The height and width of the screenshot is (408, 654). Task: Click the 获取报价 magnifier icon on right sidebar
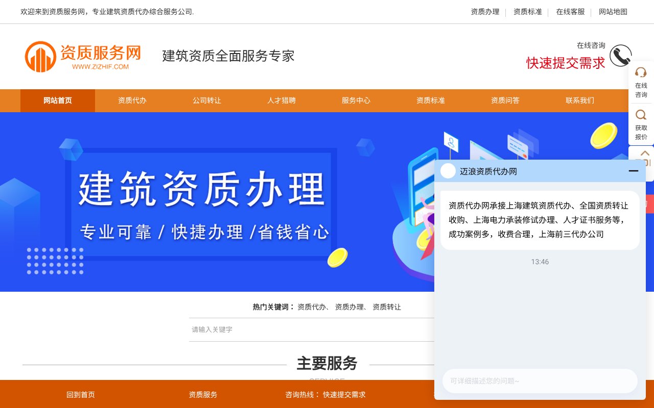[x=641, y=115]
